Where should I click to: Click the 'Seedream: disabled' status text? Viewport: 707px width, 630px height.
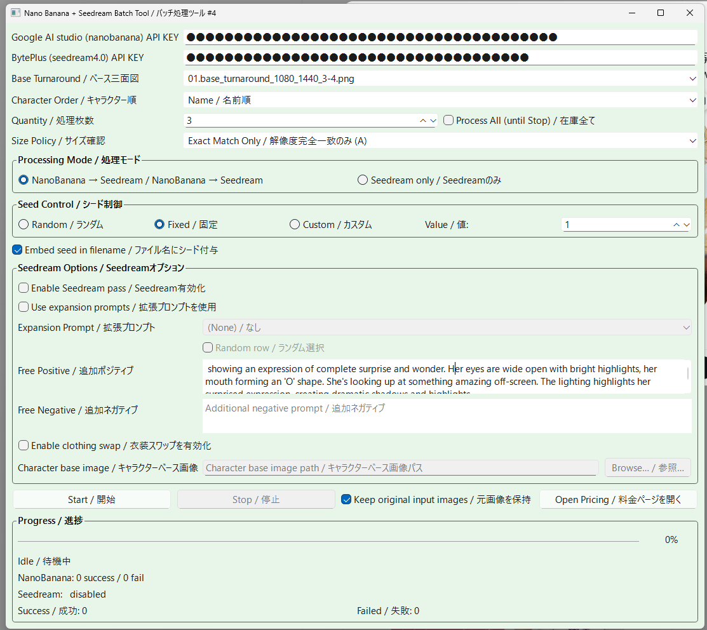click(62, 594)
